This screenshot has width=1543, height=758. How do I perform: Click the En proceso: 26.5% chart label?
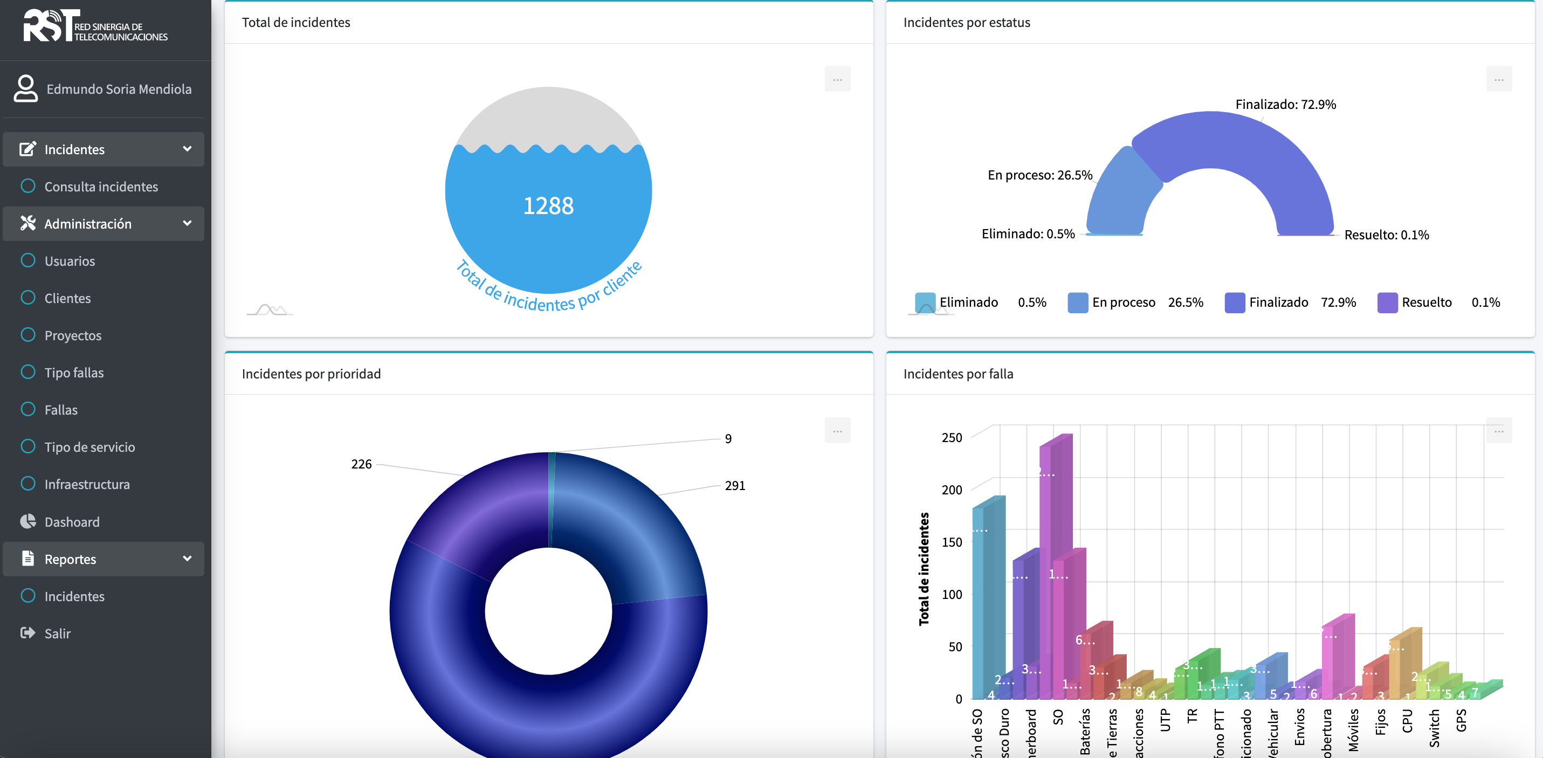(x=1040, y=175)
